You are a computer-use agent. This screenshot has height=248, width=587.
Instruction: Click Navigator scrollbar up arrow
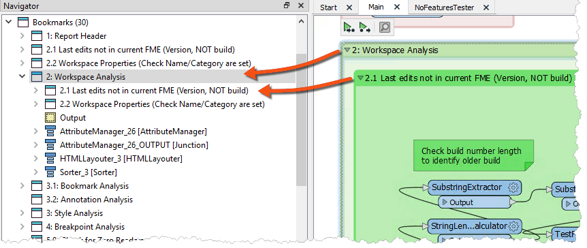tap(301, 22)
